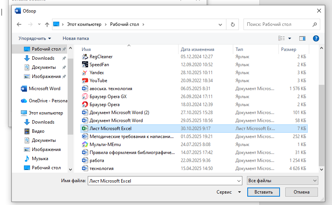Open the file type filter Все файлы
This screenshot has width=332, height=205.
click(282, 181)
